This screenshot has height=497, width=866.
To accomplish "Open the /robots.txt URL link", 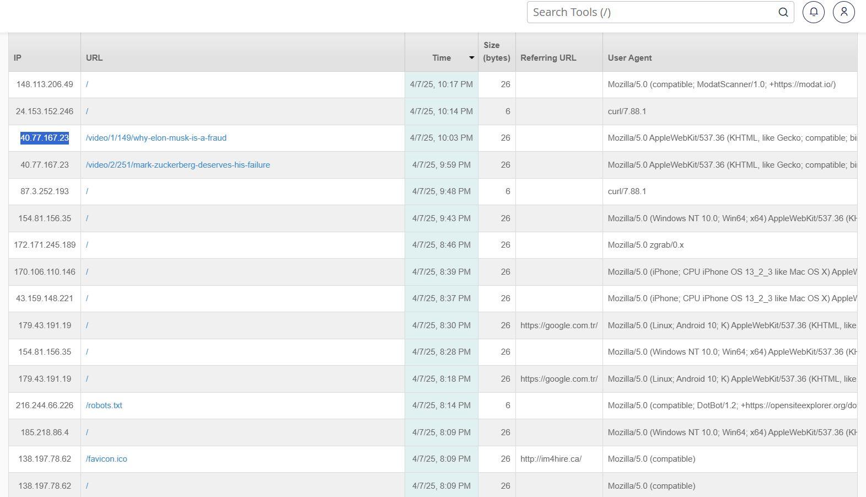I will [104, 405].
